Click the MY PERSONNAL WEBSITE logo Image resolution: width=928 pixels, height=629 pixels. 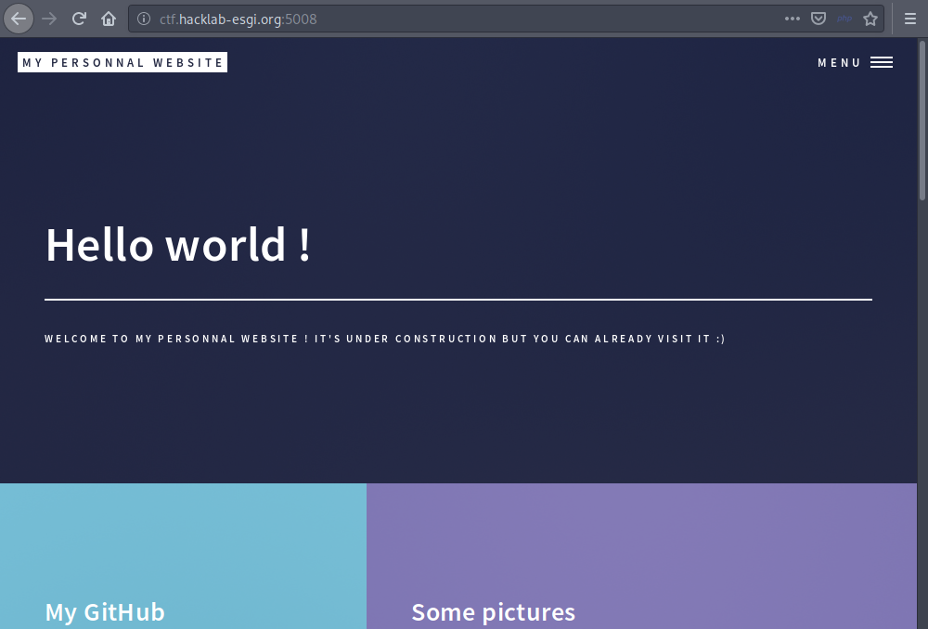(122, 63)
